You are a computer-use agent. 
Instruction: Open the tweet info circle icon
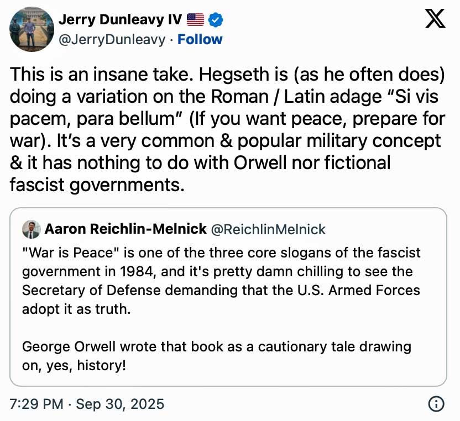[437, 404]
